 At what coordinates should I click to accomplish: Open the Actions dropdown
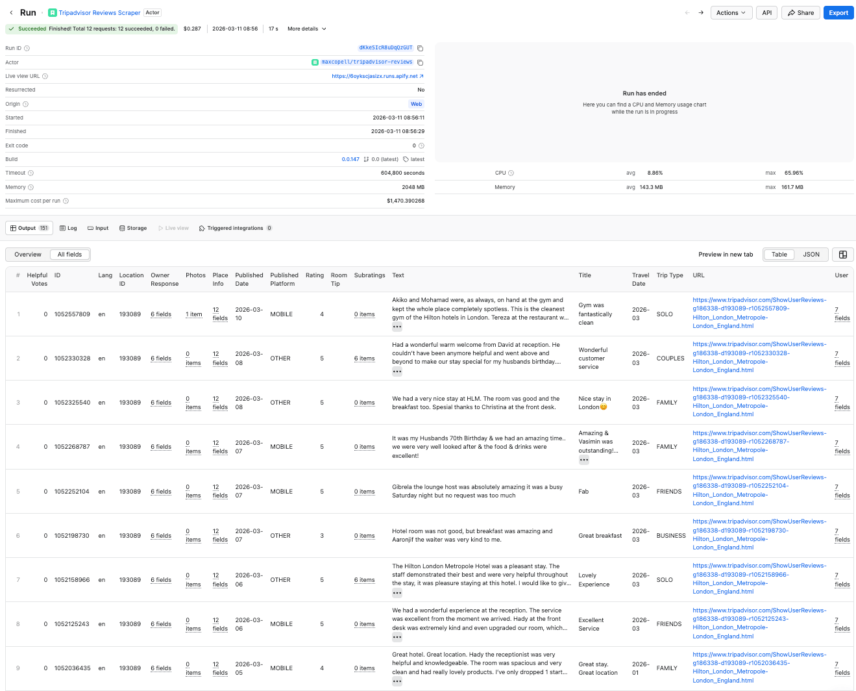731,12
